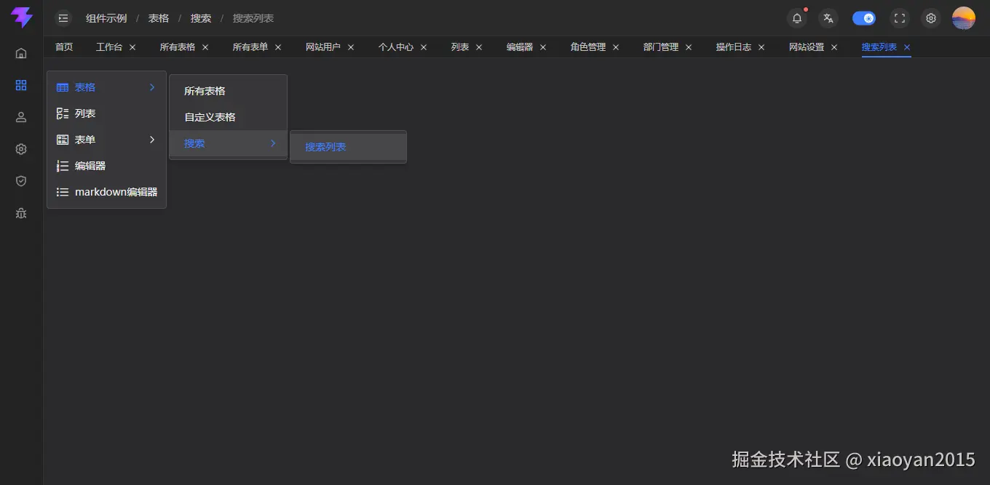990x485 pixels.
Task: Click 搜索列表 breadcrumb
Action: 253,18
